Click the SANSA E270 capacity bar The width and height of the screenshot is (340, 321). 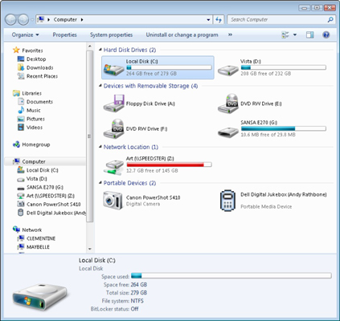point(284,128)
